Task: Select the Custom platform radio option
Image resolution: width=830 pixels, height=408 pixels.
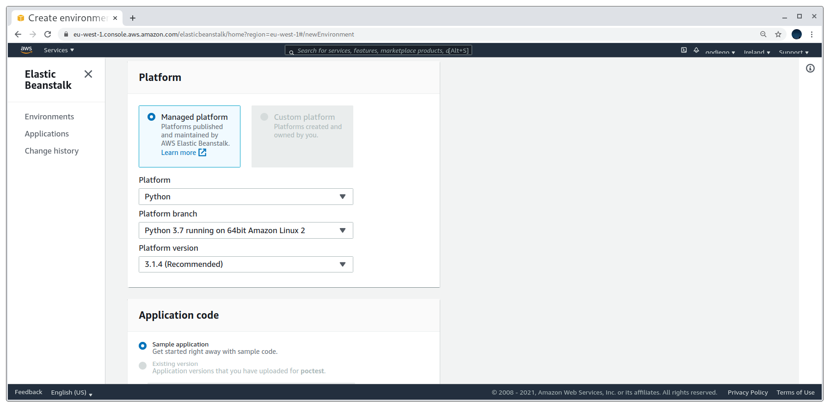Action: pos(264,117)
